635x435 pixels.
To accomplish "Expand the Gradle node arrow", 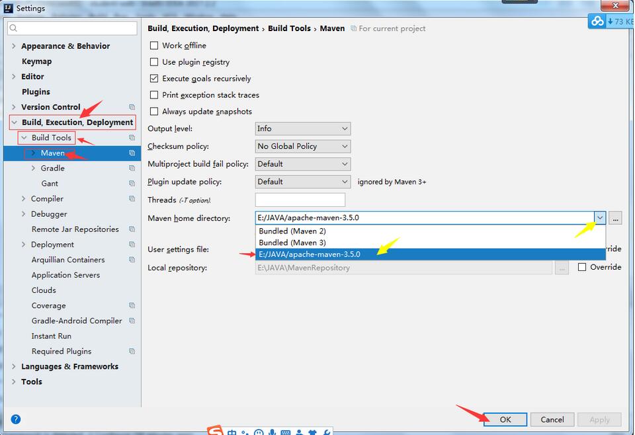I will pyautogui.click(x=33, y=168).
